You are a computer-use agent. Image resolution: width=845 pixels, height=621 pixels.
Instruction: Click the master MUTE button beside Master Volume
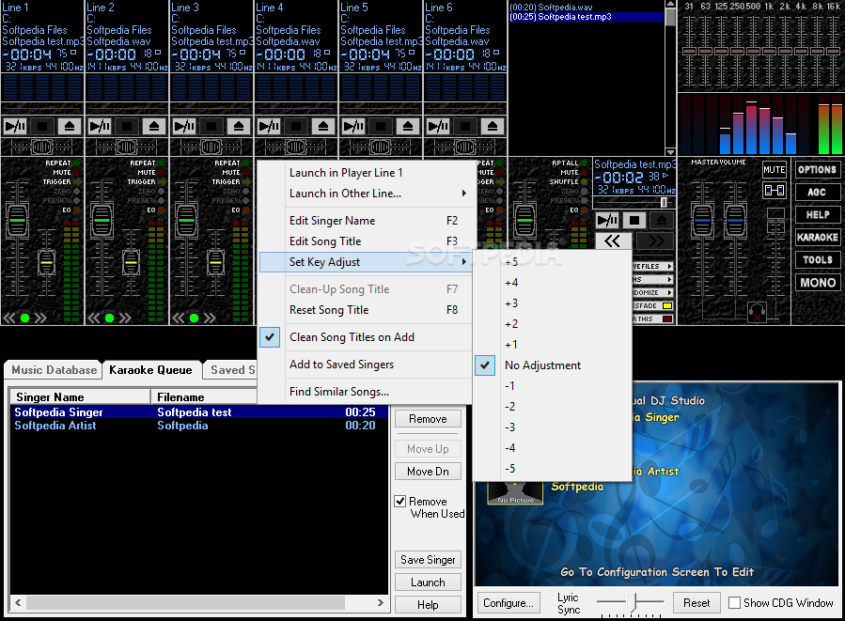click(774, 170)
